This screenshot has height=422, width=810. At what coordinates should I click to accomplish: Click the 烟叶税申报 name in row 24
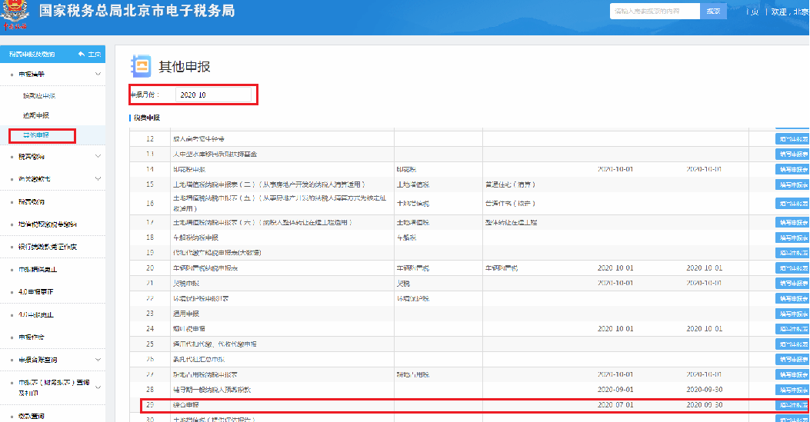188,329
